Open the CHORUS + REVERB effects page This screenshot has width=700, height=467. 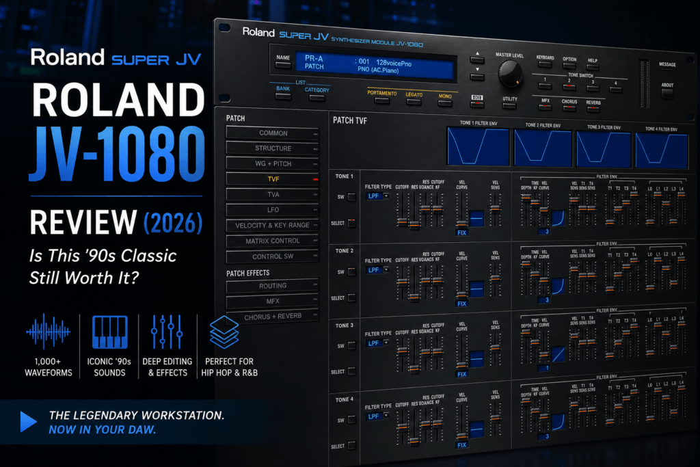click(x=272, y=317)
